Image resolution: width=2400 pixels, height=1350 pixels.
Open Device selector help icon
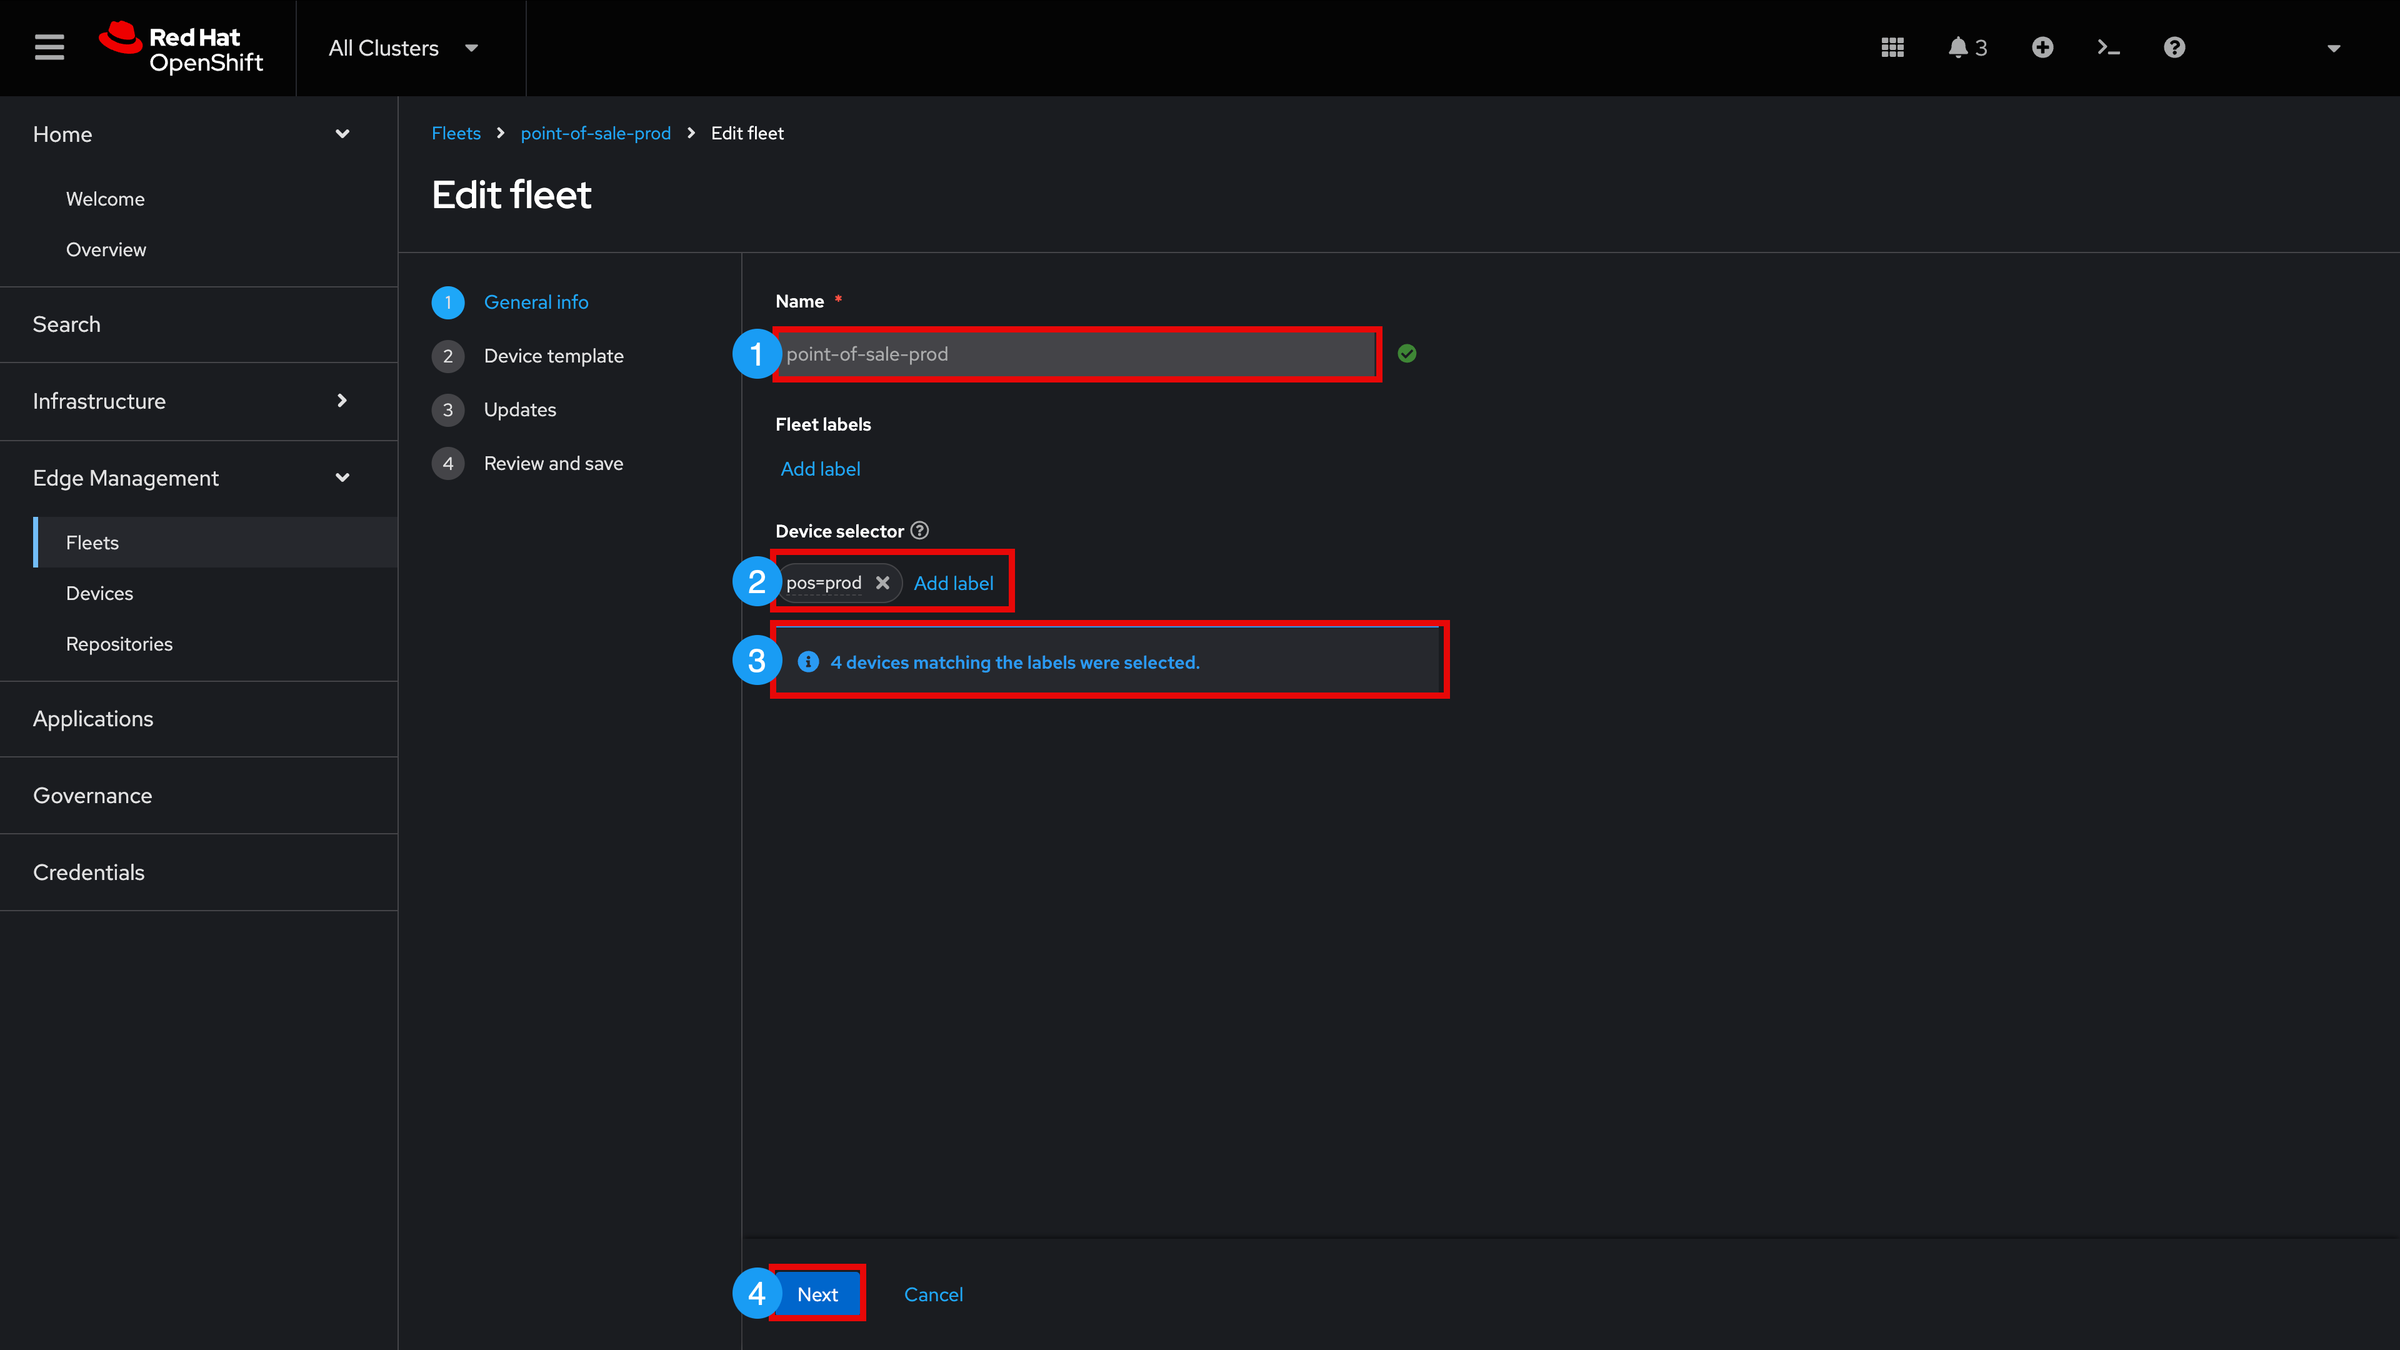(919, 530)
